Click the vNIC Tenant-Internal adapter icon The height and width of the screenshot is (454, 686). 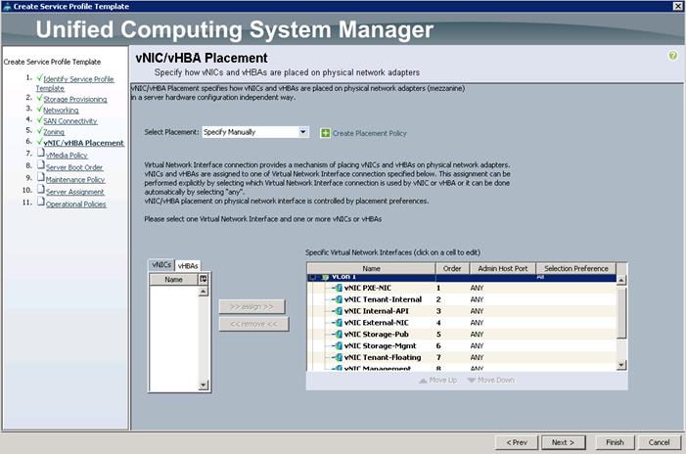pyautogui.click(x=339, y=299)
